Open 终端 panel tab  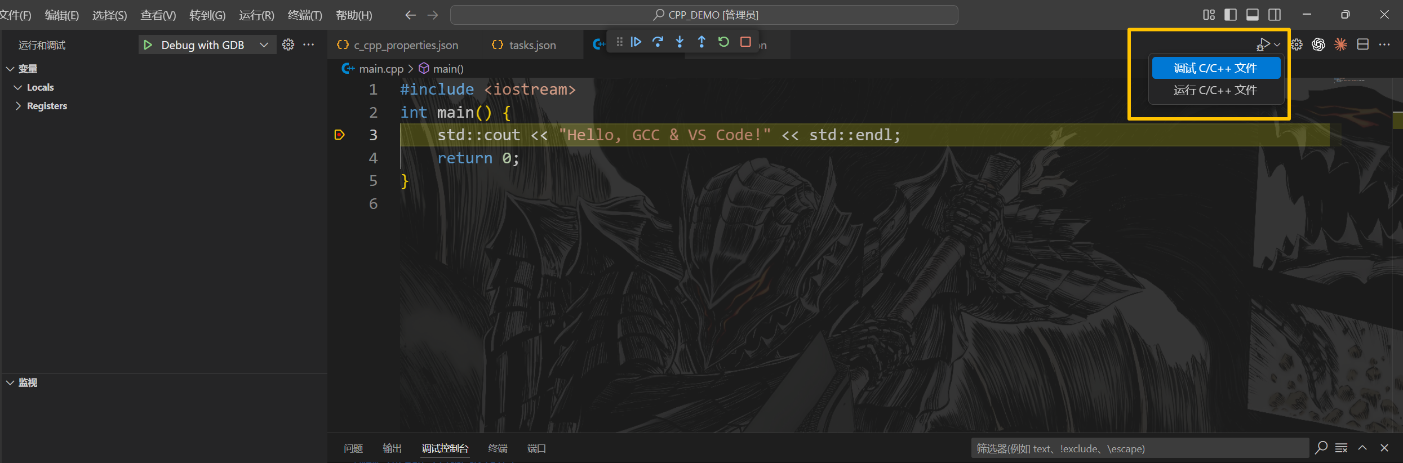click(498, 448)
